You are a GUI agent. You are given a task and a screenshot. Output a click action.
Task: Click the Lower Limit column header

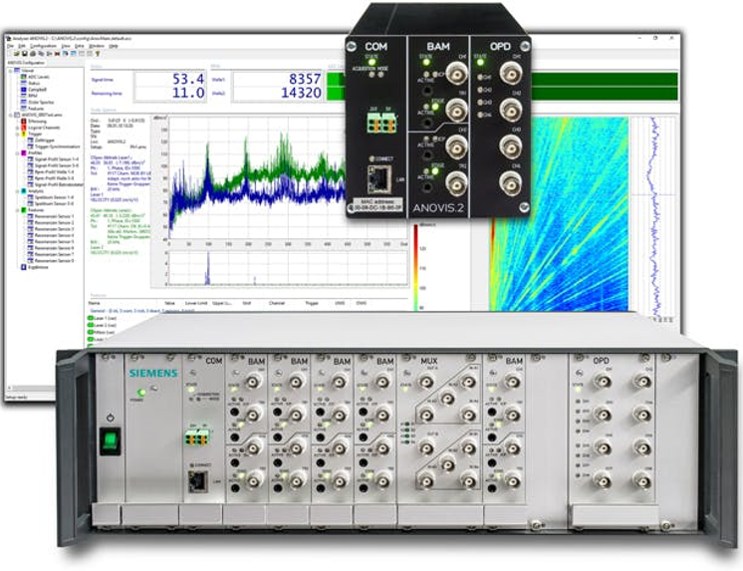196,303
